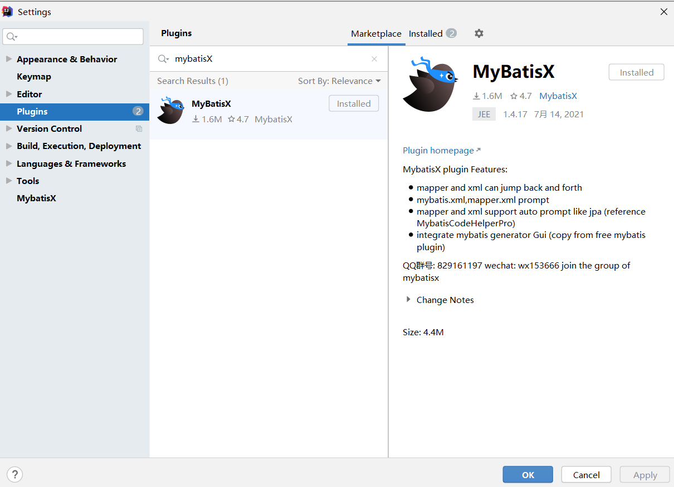Screen dimensions: 674x487
Task: Click the 1.6M downloads count in details
Action: tap(487, 96)
